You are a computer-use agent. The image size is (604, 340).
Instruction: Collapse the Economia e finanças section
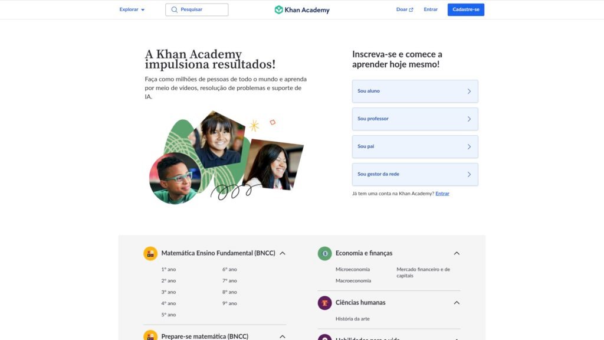(457, 253)
